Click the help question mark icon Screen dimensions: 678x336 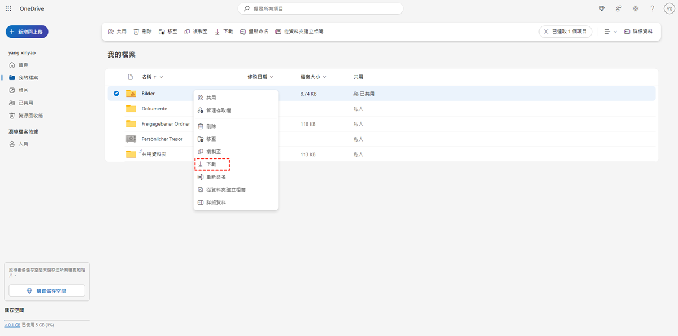(653, 8)
